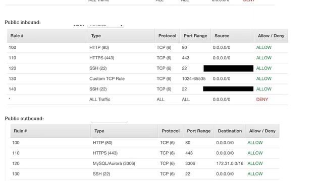Click the 3306 port range cell
The width and height of the screenshot is (323, 181).
pos(190,163)
